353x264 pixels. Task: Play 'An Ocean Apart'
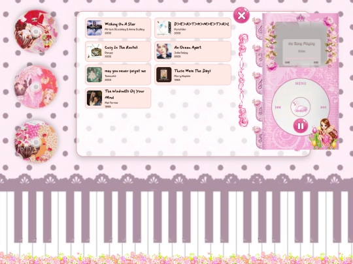coord(193,51)
